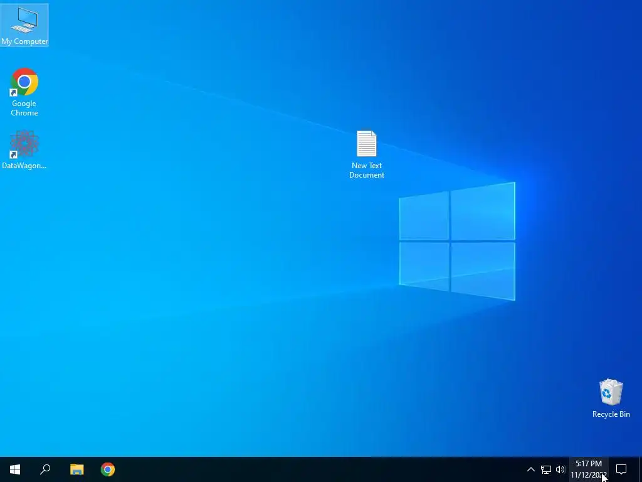This screenshot has width=642, height=482.
Task: Launch File Explorer from taskbar
Action: pyautogui.click(x=76, y=469)
